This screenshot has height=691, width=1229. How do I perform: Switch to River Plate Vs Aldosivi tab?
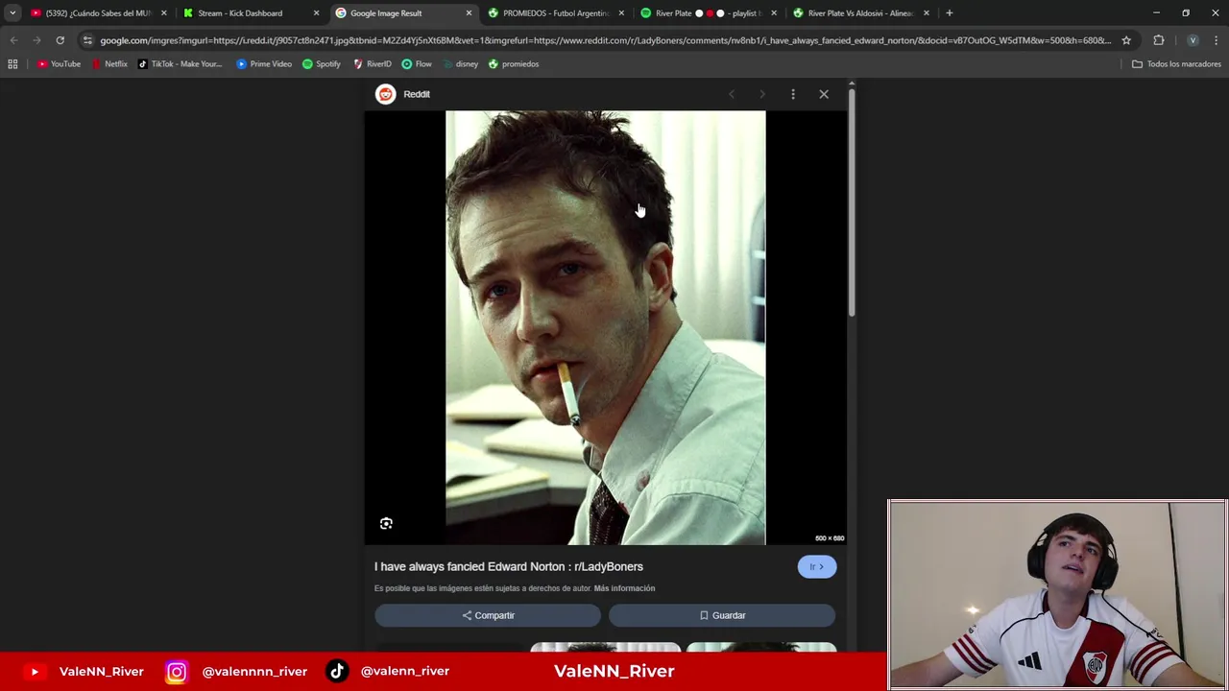[x=859, y=13]
